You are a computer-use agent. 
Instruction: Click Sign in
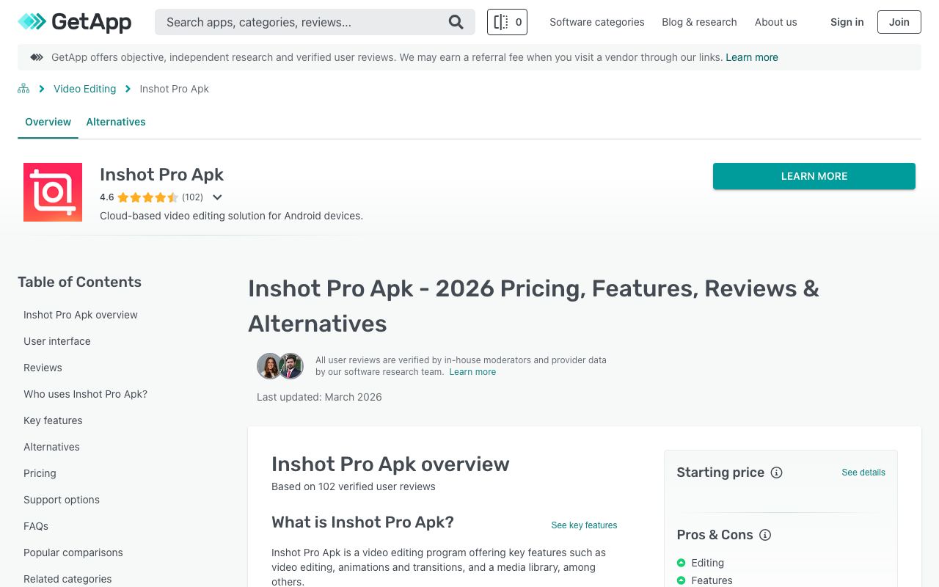(x=847, y=22)
